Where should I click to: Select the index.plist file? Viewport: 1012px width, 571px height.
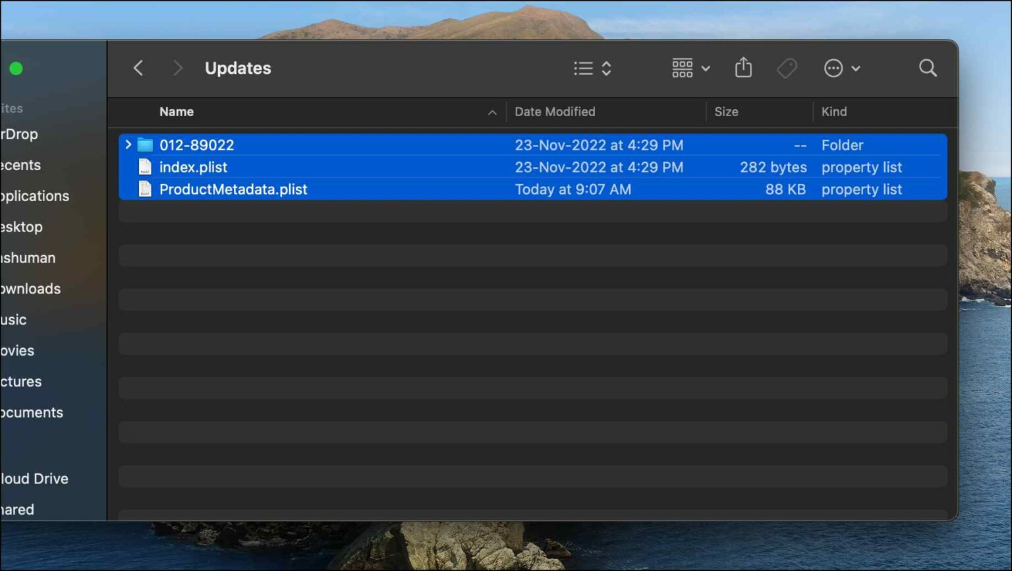tap(193, 167)
